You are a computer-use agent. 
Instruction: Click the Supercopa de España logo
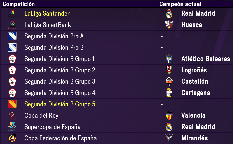pyautogui.click(x=12, y=127)
